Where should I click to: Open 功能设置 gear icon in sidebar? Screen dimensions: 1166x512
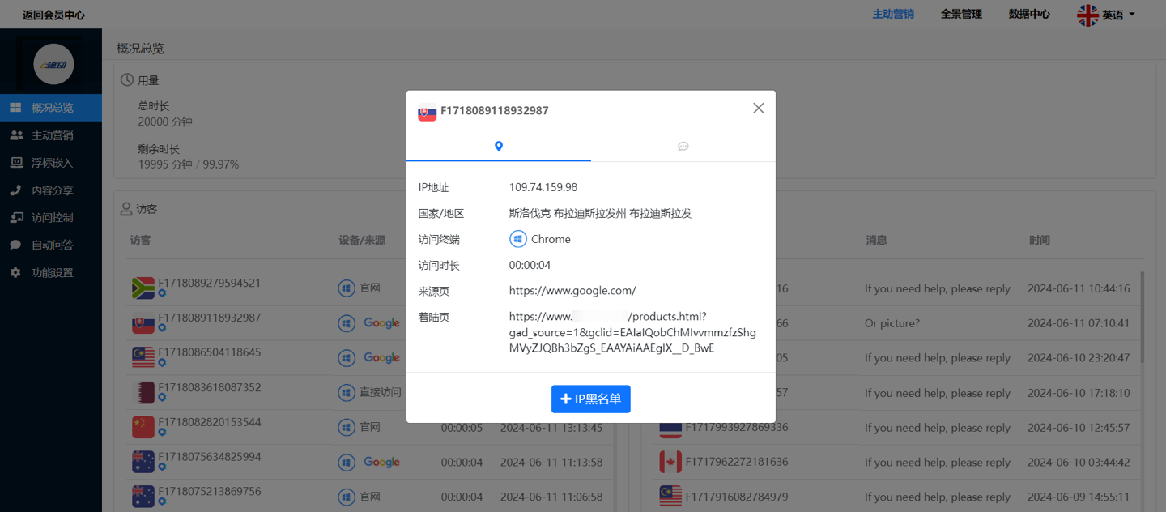(x=15, y=273)
